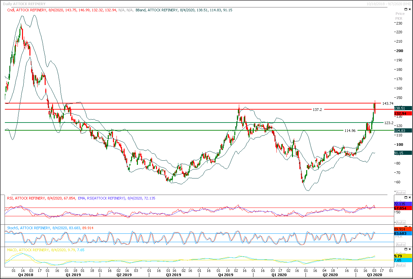Maximize the main price chart pane
This screenshot has height=279, width=413.
(x=406, y=10)
